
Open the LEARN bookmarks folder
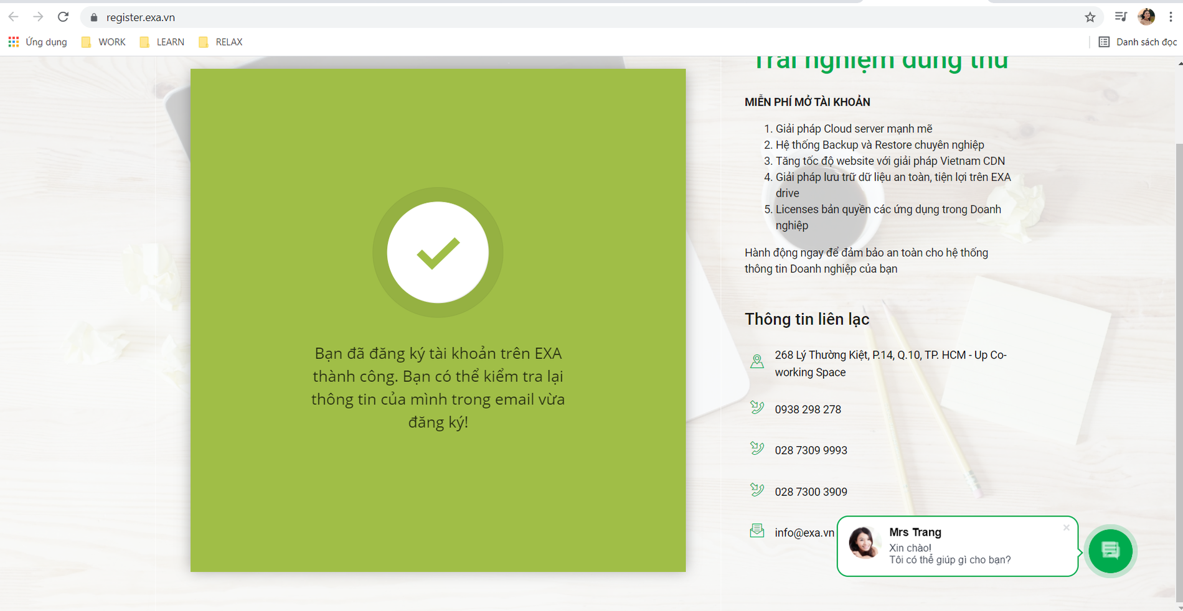163,42
